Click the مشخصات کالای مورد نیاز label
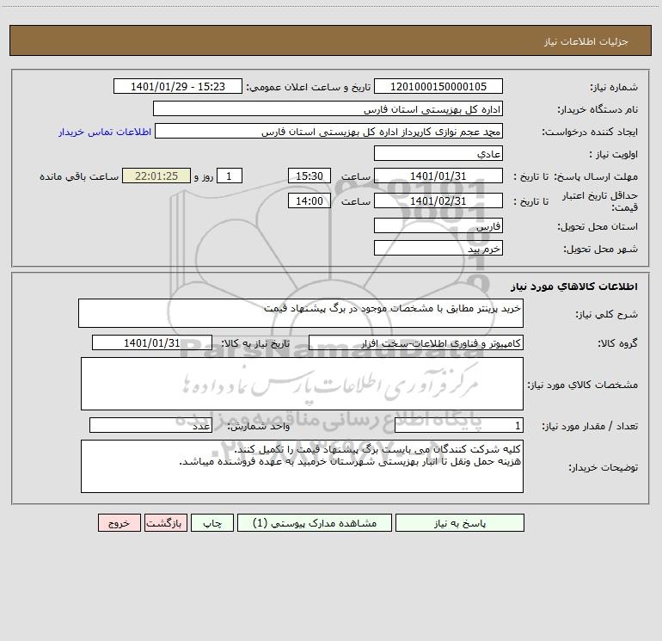662x641 pixels. coord(583,385)
